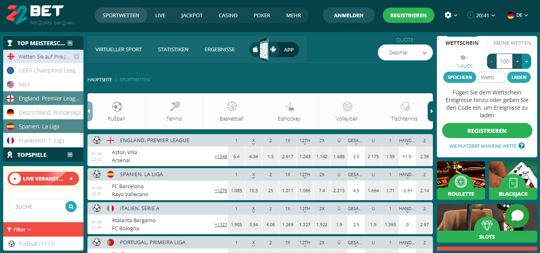The height and width of the screenshot is (253, 540).
Task: Decrease stake with minus button
Action: 492,61
